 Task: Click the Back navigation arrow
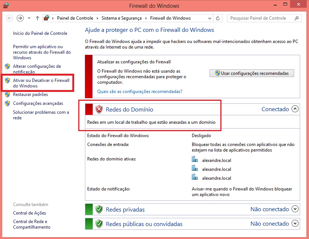[x=10, y=18]
